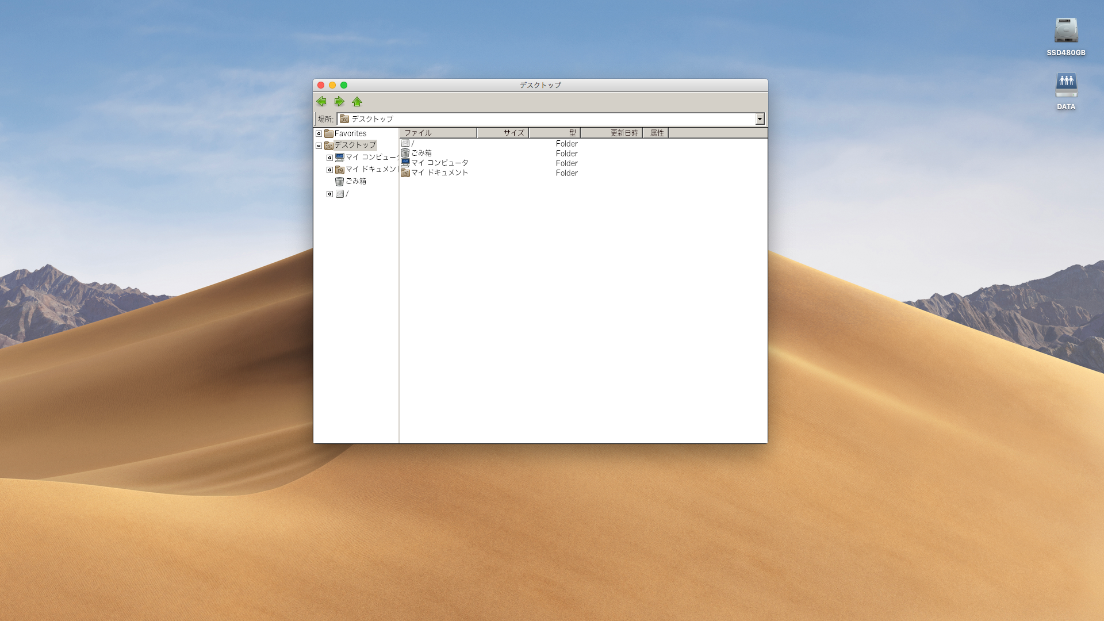Expand the / root node in tree
Image resolution: width=1104 pixels, height=621 pixels.
pos(329,194)
